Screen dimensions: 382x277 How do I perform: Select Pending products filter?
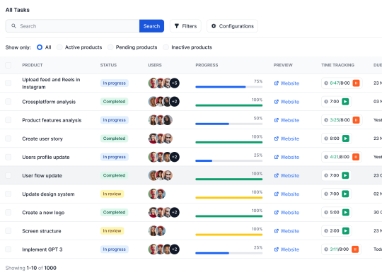point(110,47)
